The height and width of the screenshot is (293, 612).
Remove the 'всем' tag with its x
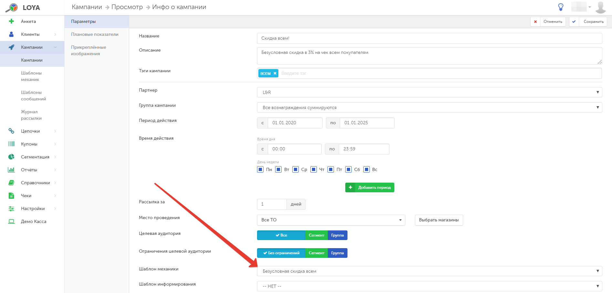(x=275, y=73)
